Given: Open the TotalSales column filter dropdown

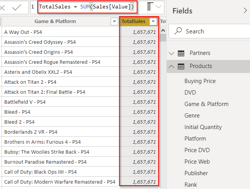Looking at the screenshot, I should click(x=153, y=22).
